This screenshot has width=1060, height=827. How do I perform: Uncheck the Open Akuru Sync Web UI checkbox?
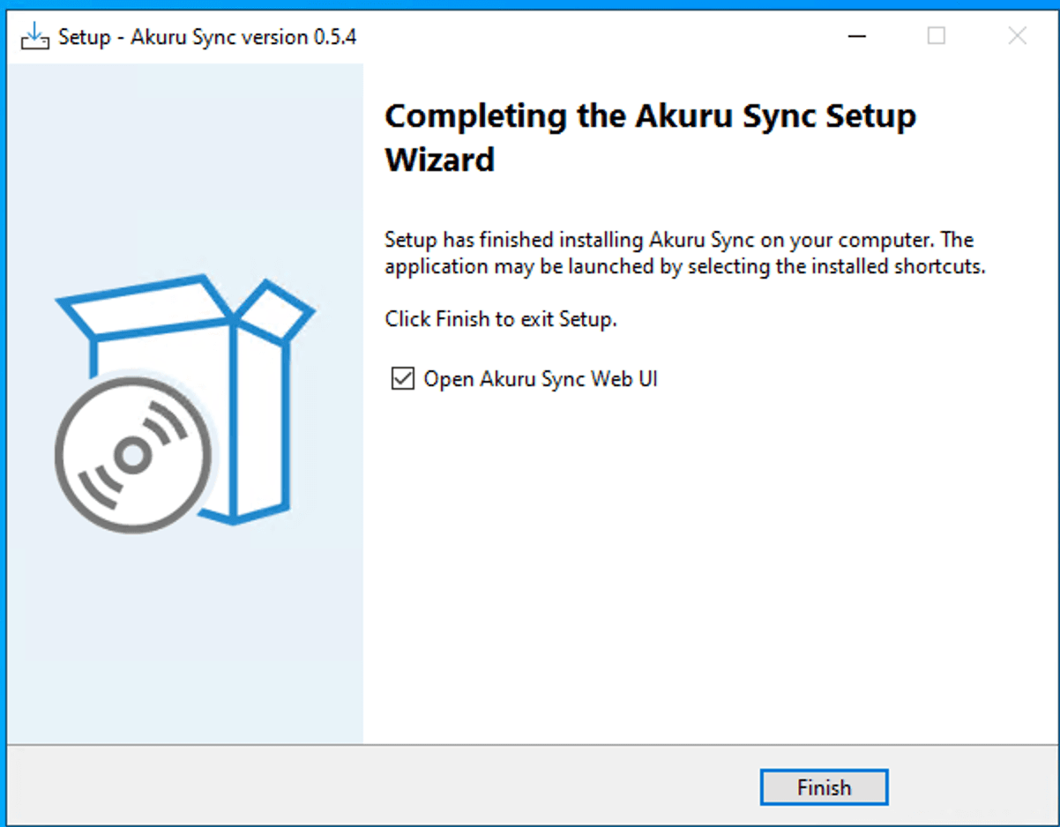pyautogui.click(x=402, y=379)
